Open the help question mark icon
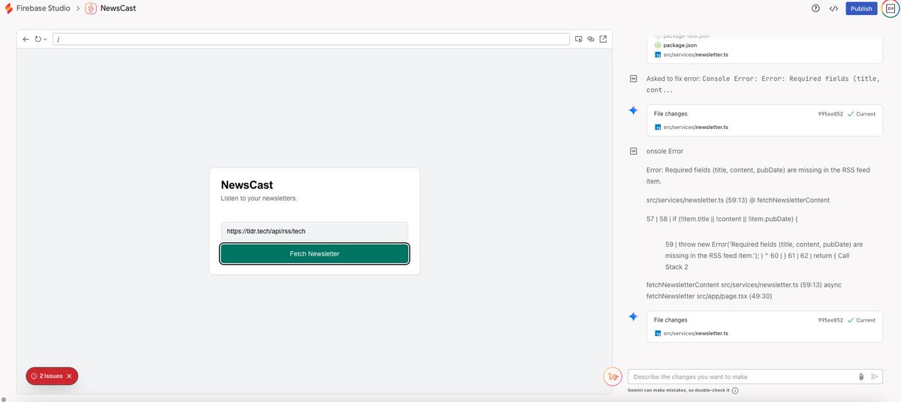The height and width of the screenshot is (402, 901). point(815,8)
